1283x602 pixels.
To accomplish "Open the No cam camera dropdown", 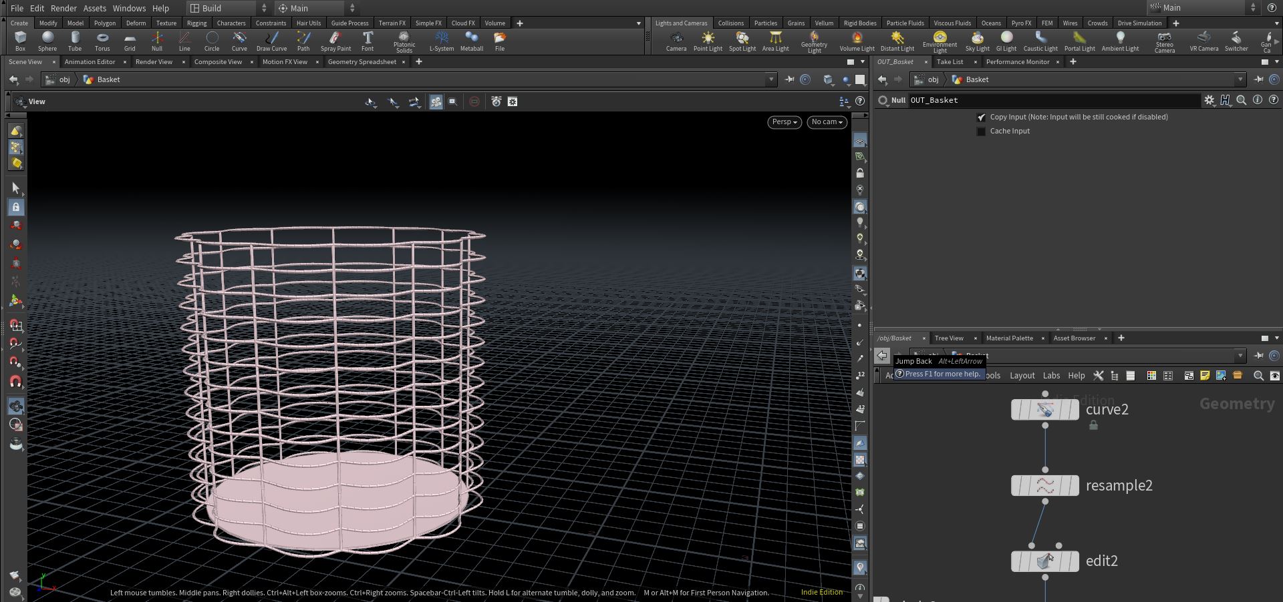I will click(x=827, y=122).
